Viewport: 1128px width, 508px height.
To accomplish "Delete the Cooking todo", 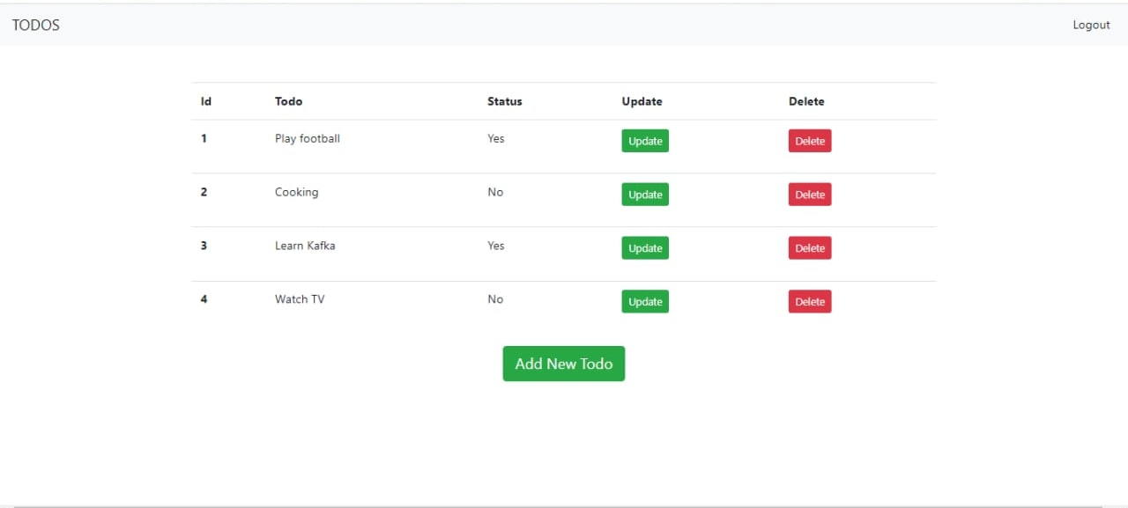I will [809, 195].
